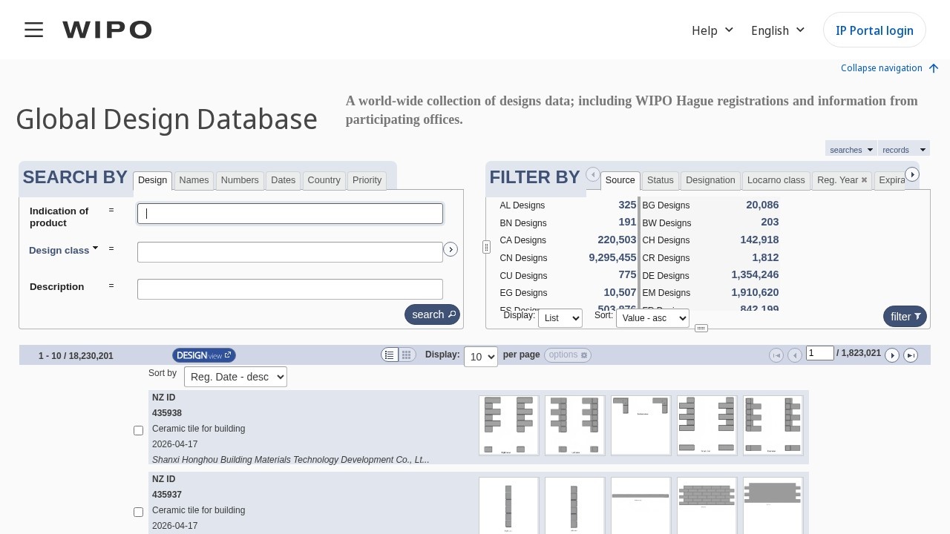Image resolution: width=950 pixels, height=534 pixels.
Task: Switch results to list view icon
Action: click(x=390, y=355)
